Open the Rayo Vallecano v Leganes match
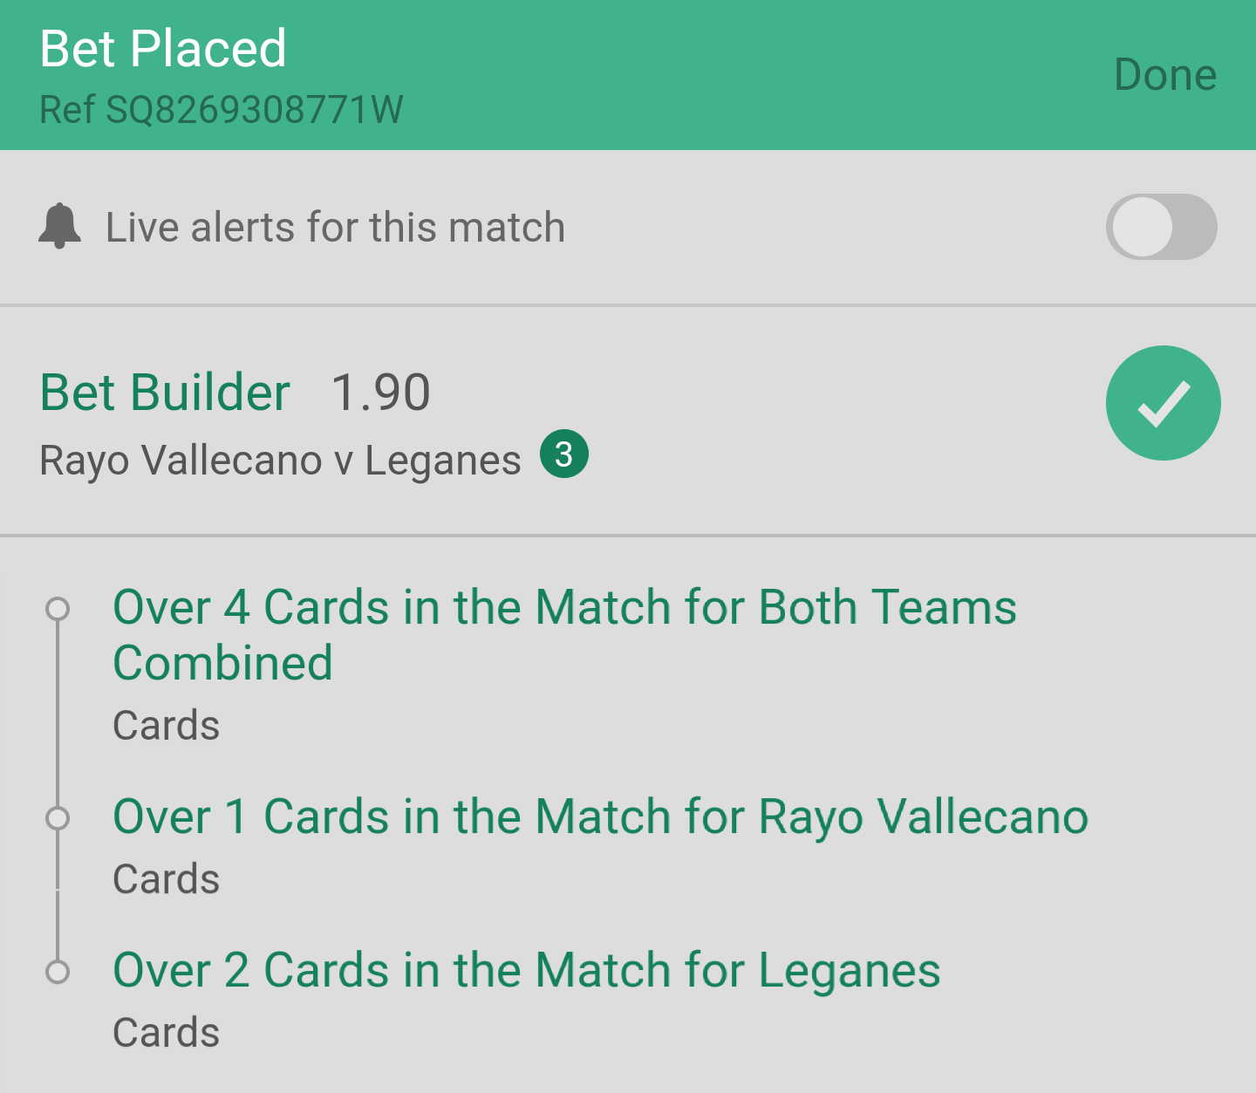The width and height of the screenshot is (1256, 1093). (280, 460)
